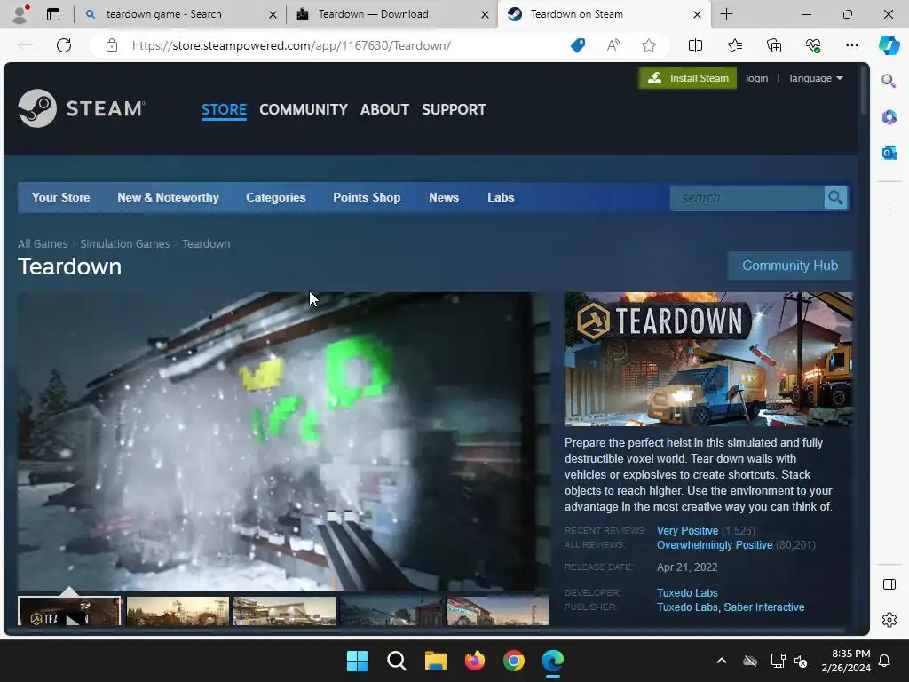Open Microsoft 365 sidebar icon
909x682 pixels.
(x=889, y=117)
